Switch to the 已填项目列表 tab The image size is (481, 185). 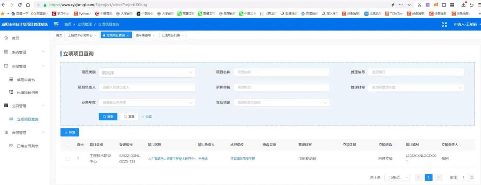click(x=173, y=36)
